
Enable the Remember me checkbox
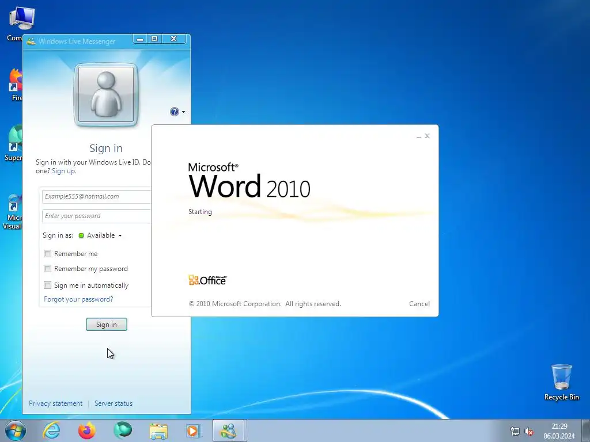47,254
